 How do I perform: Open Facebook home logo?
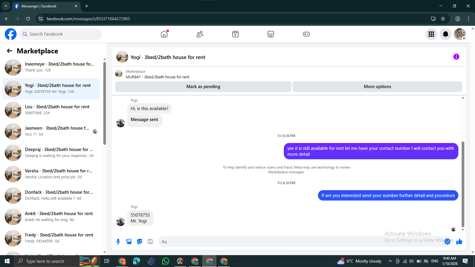tap(11, 34)
